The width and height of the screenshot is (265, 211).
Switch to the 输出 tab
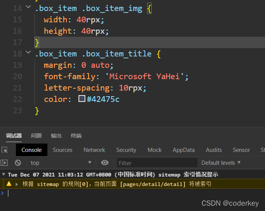[56, 136]
